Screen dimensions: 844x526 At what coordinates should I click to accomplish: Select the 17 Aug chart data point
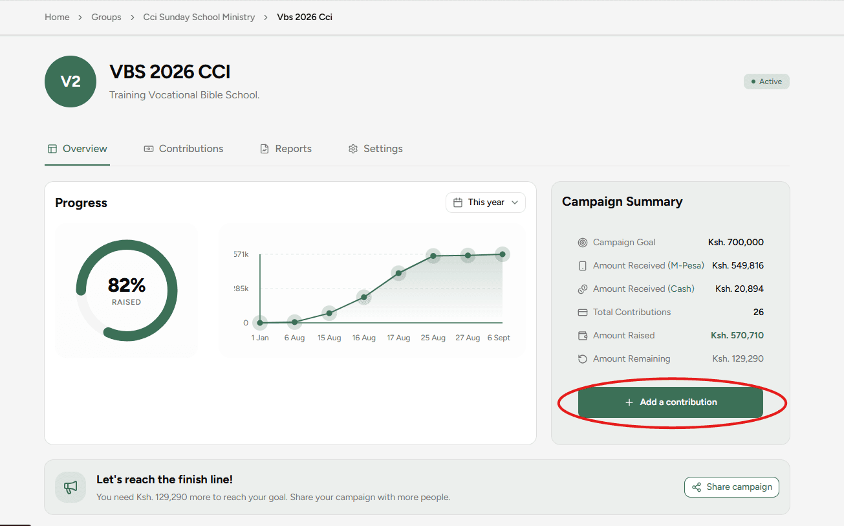click(x=398, y=273)
